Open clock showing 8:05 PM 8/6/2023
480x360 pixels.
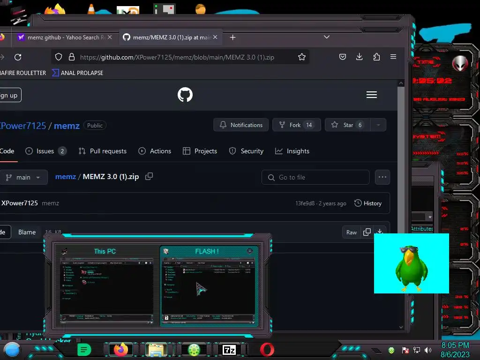point(455,350)
